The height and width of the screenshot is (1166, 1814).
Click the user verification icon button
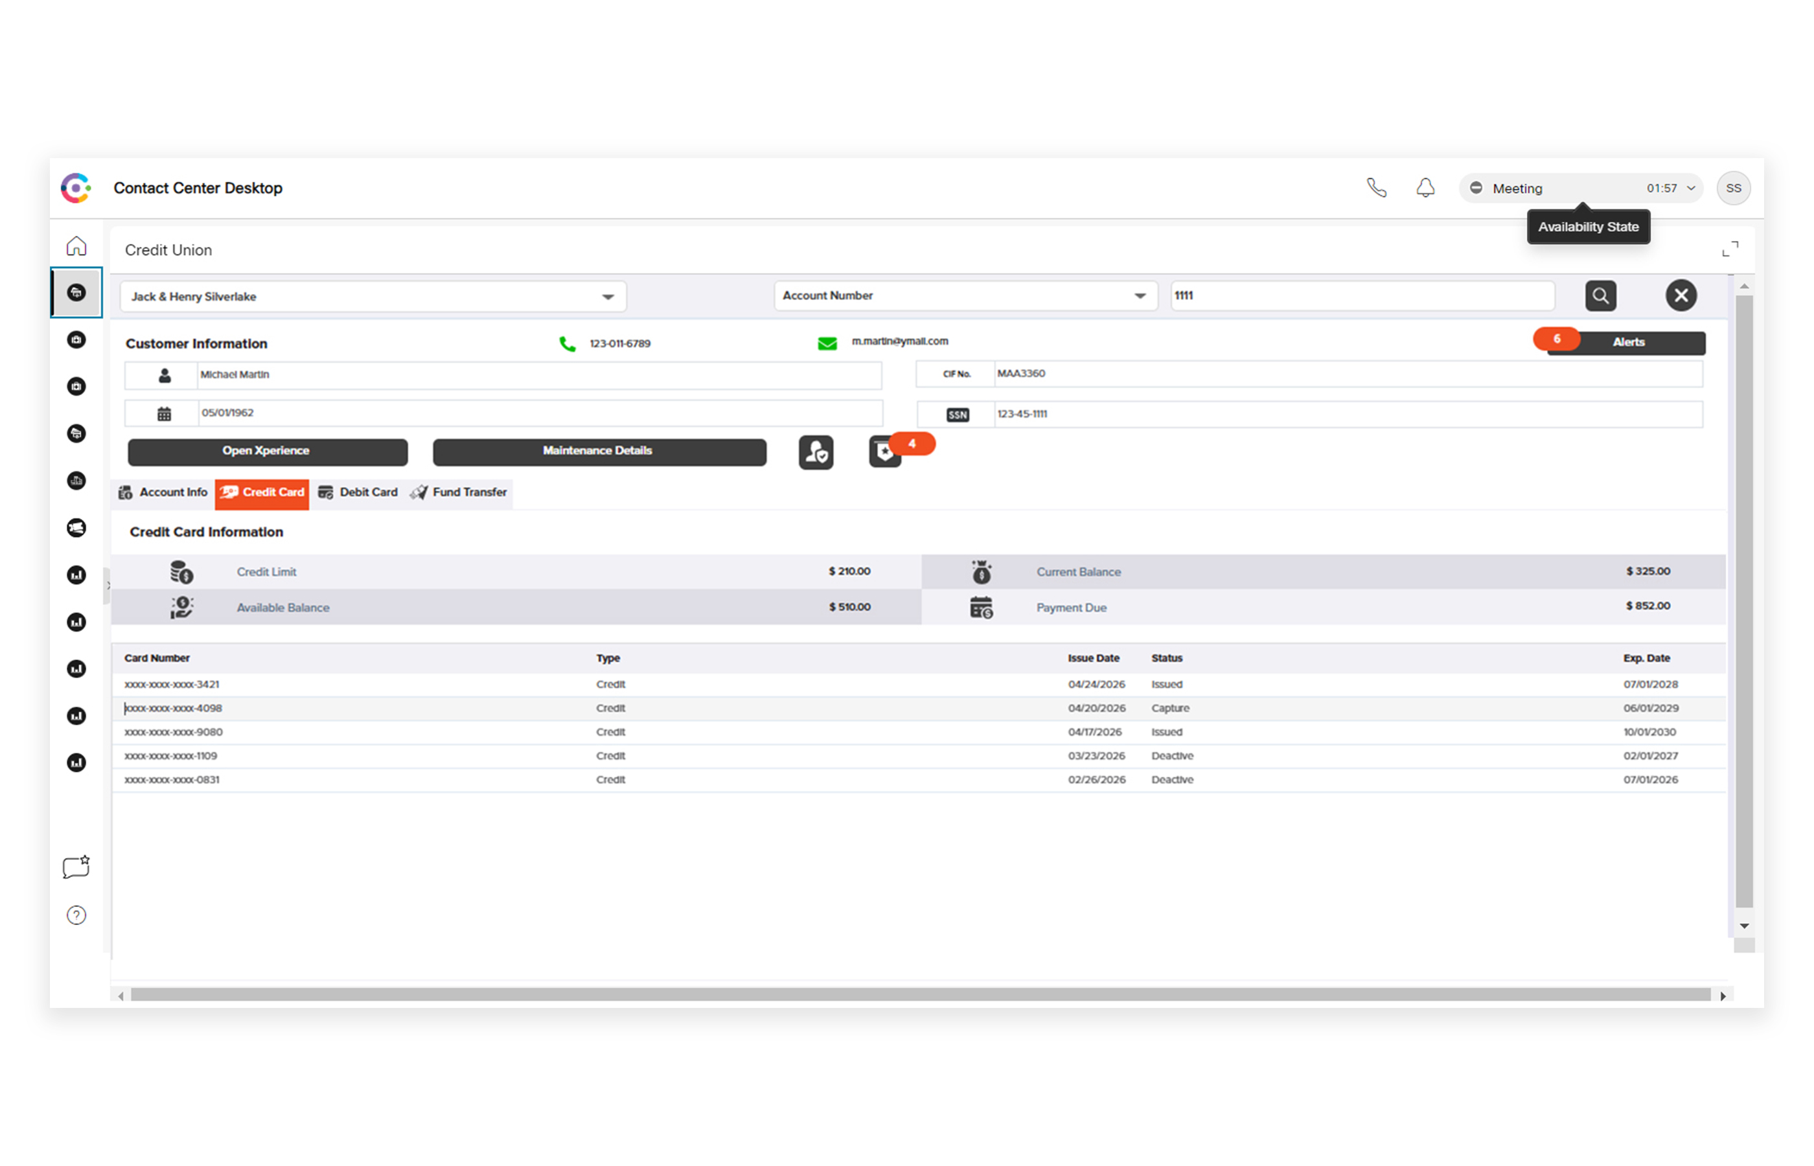(816, 452)
